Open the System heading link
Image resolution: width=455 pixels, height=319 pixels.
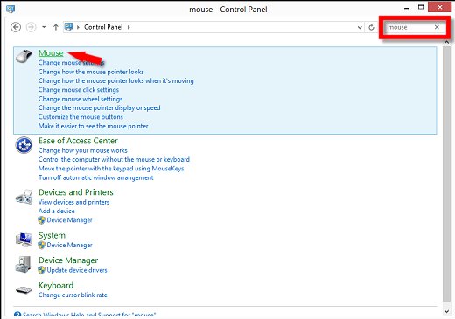52,235
